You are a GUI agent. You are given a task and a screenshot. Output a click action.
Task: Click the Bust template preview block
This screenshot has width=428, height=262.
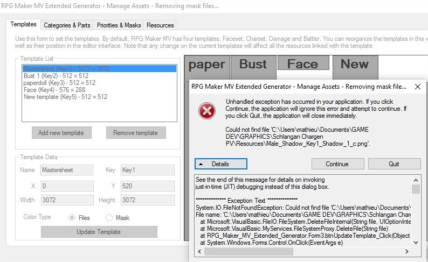click(253, 68)
